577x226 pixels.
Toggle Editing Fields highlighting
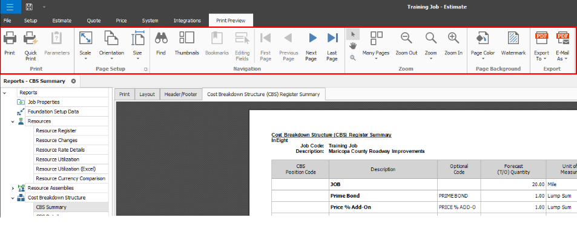tap(243, 46)
